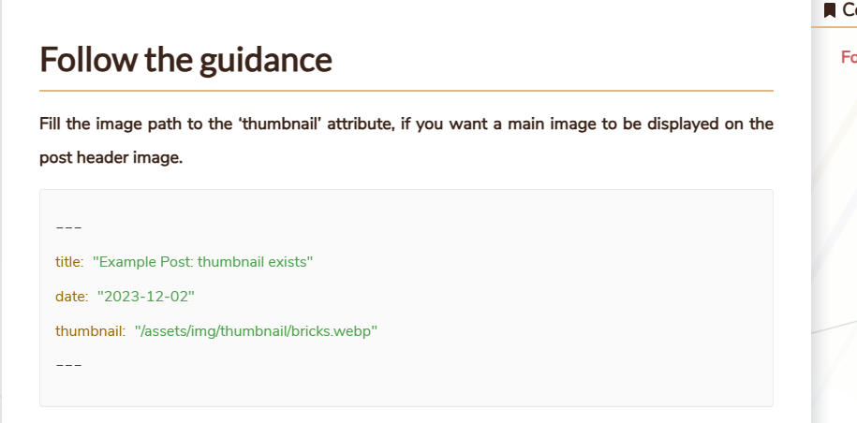Click the word 'Fill' starting the paragraph
Screen dimensions: 857x423
click(51, 124)
